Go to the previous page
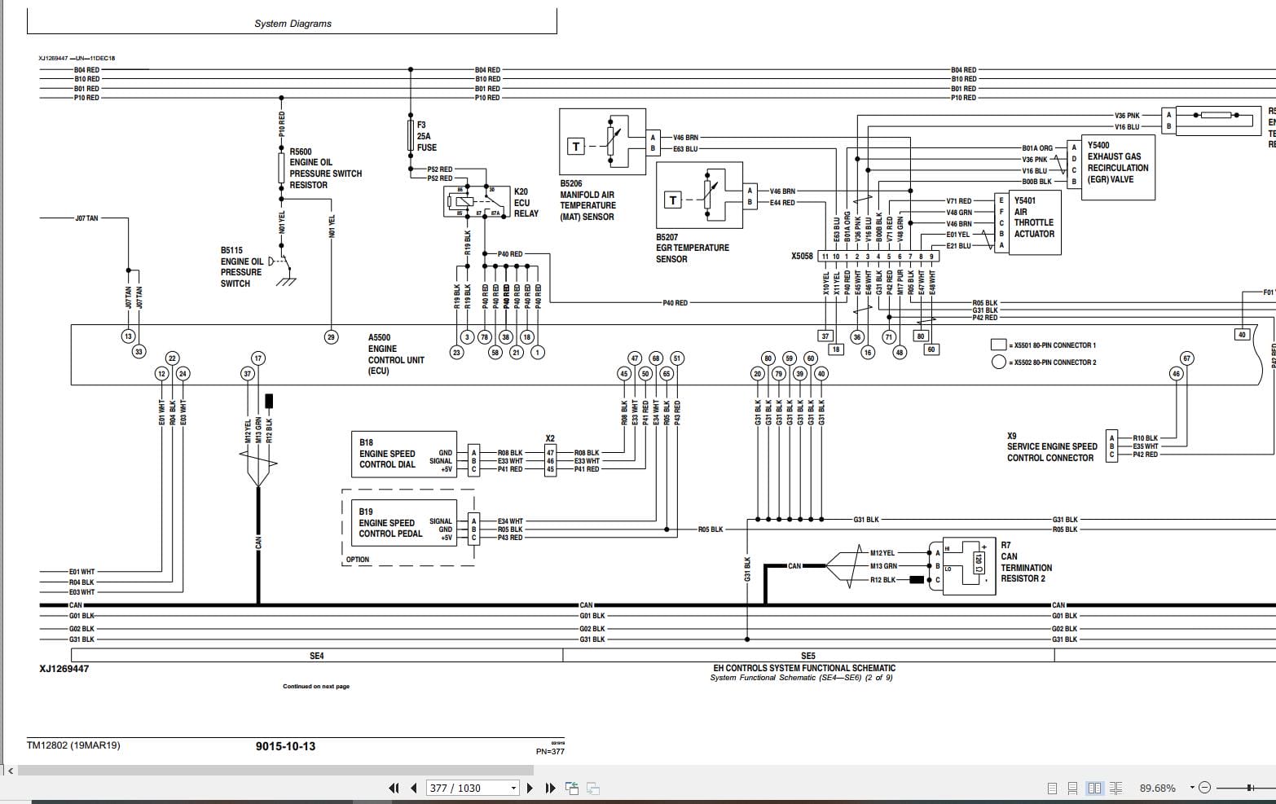The height and width of the screenshot is (804, 1276). coord(414,788)
